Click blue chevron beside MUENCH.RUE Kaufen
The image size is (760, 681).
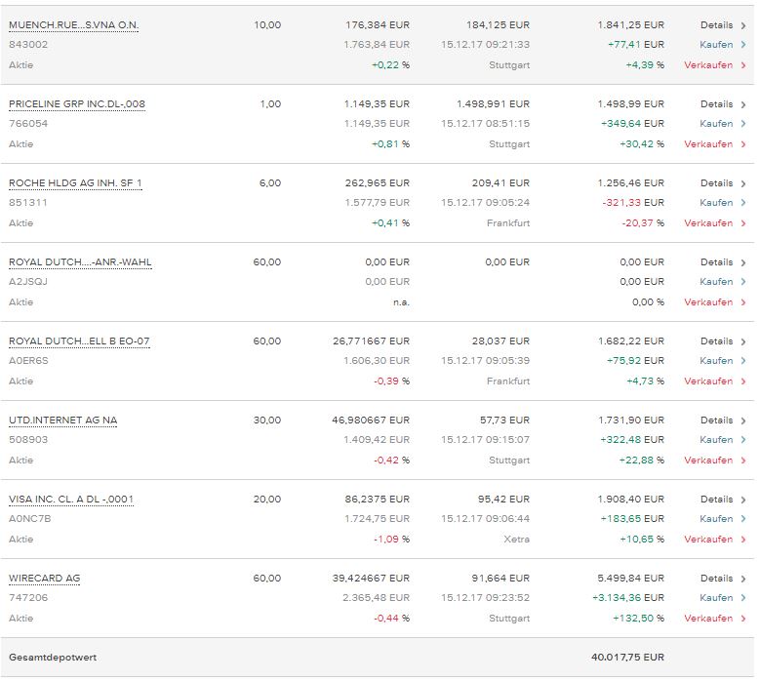[743, 45]
